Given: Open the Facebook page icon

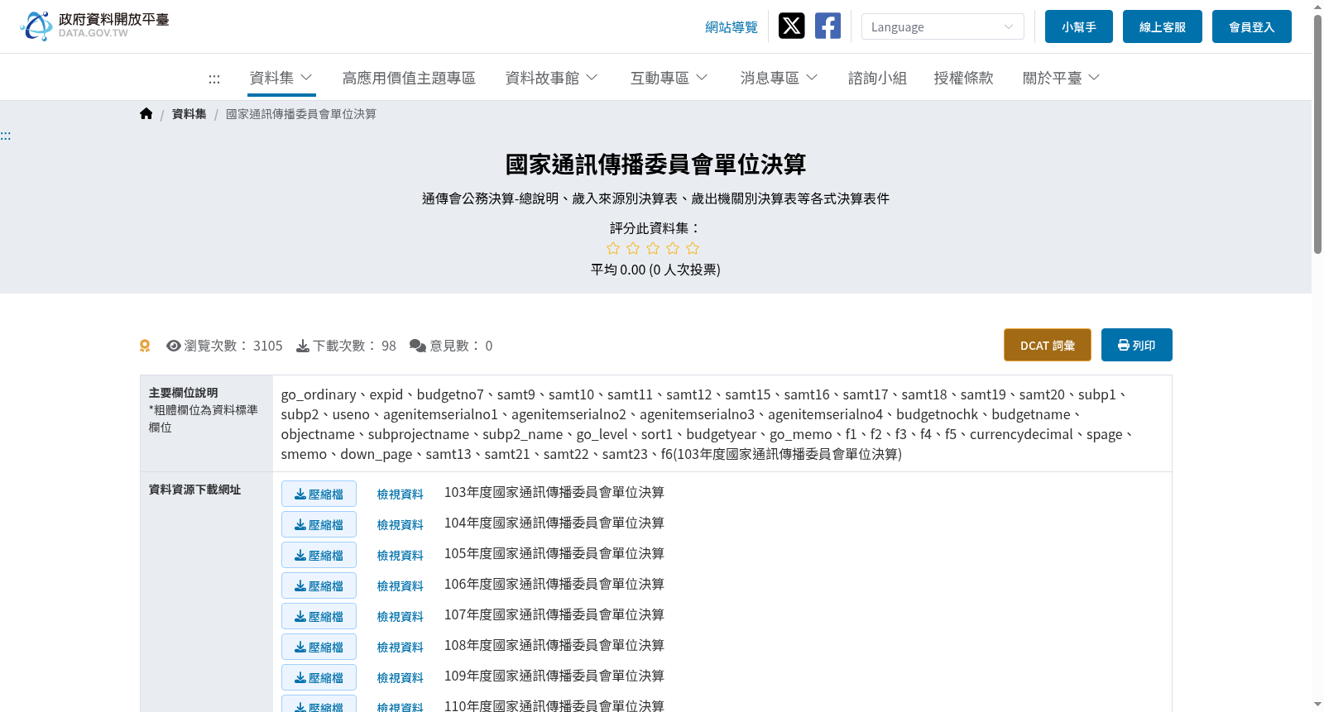Looking at the screenshot, I should point(827,26).
